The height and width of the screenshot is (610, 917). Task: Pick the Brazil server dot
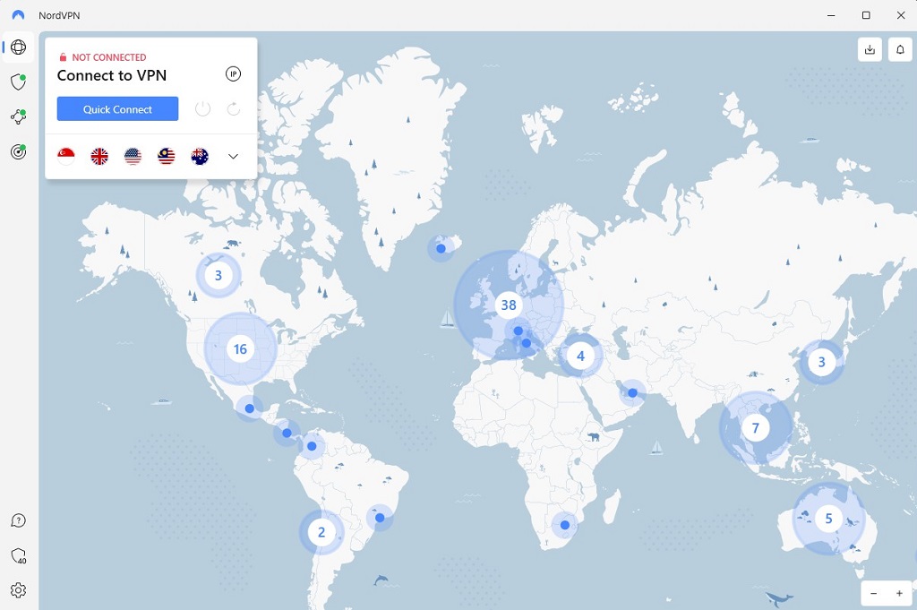(x=380, y=518)
